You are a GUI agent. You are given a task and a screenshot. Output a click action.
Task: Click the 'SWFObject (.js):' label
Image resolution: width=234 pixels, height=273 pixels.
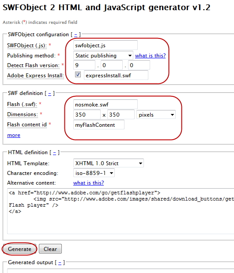pos(27,45)
